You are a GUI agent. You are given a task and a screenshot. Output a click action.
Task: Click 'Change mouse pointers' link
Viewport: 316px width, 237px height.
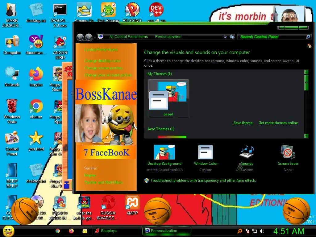coord(104,68)
